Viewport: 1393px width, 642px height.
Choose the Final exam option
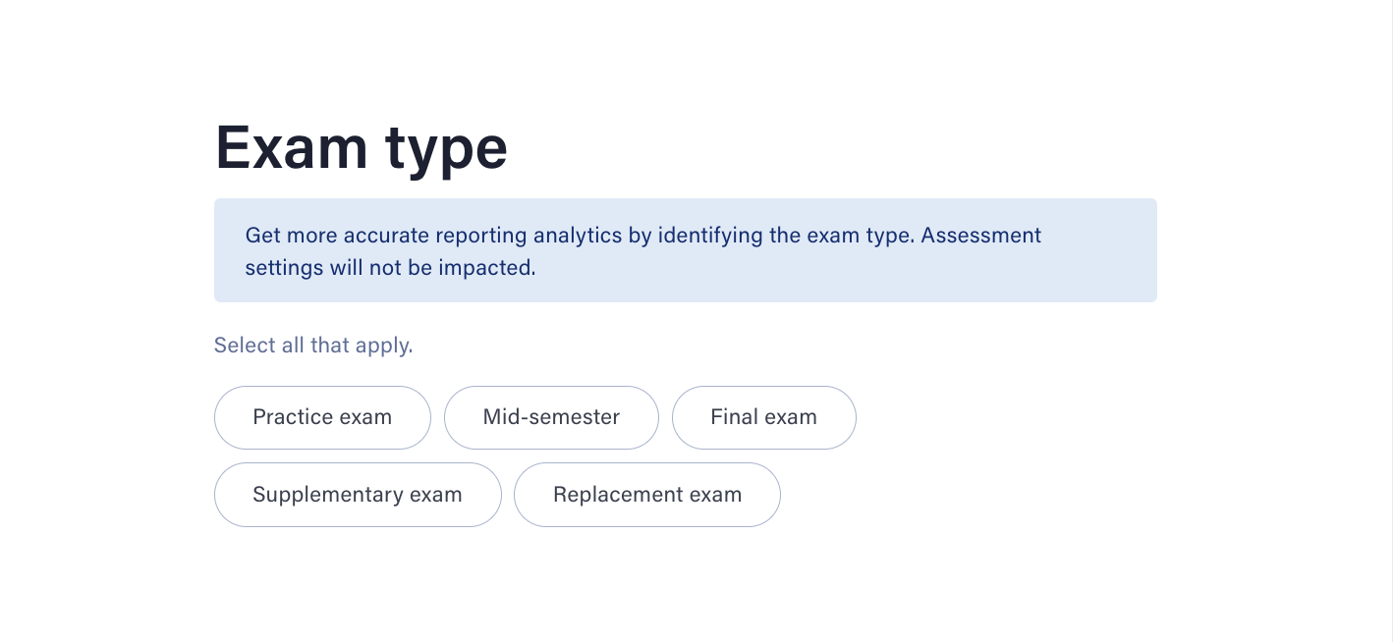763,417
